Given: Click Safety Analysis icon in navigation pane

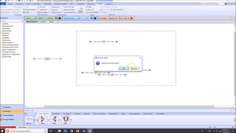Looking at the screenshot, I should pos(1,115).
